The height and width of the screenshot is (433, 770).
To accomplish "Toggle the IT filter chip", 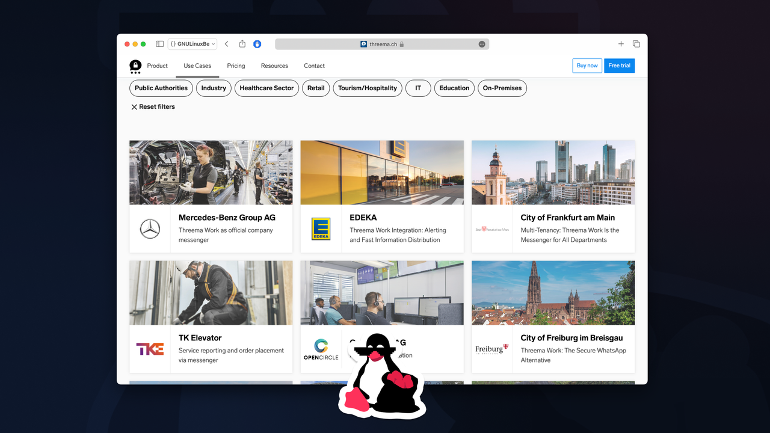I will (x=418, y=88).
